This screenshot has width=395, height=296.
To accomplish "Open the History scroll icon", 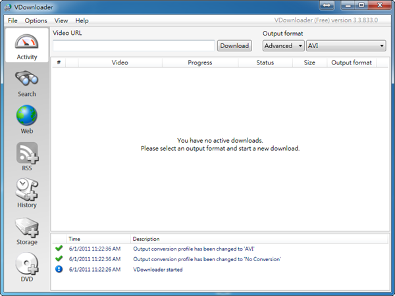I will (27, 189).
